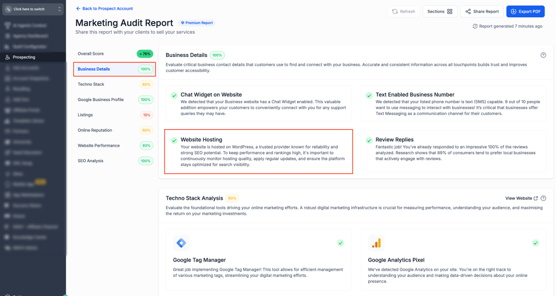This screenshot has height=296, width=556.
Task: Open the SEO Analysis section
Action: point(114,161)
